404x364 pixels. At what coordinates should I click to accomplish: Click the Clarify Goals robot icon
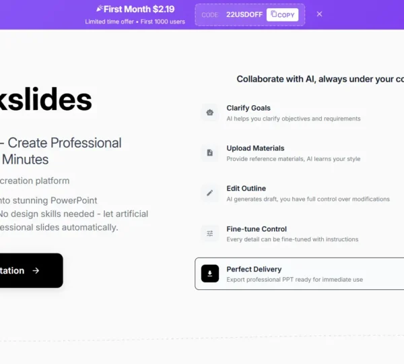[210, 113]
